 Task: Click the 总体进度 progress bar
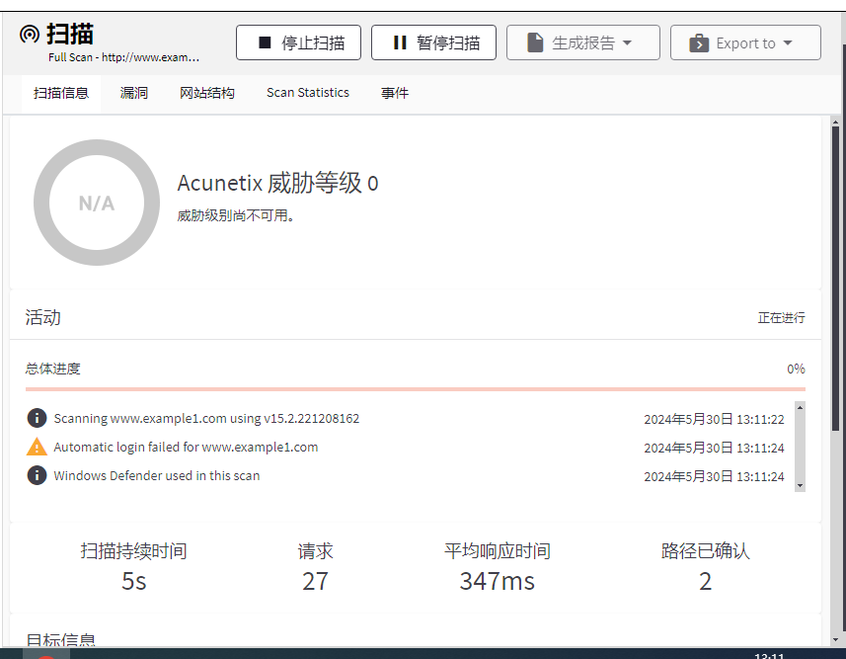click(x=416, y=389)
